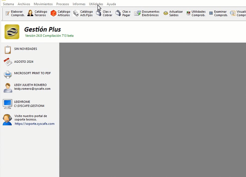Image resolution: width=246 pixels, height=177 pixels.
Task: Click the Ctas x Pagar label
Action: tap(126, 13)
